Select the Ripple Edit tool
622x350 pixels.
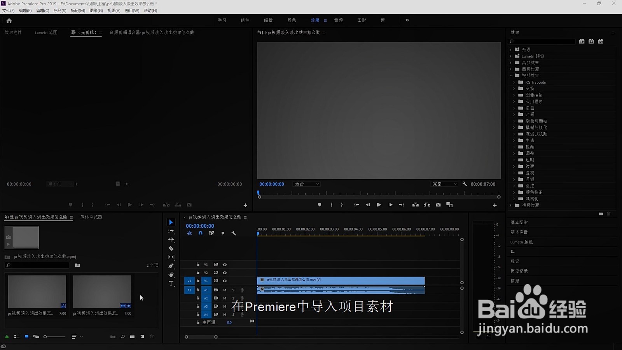(171, 240)
